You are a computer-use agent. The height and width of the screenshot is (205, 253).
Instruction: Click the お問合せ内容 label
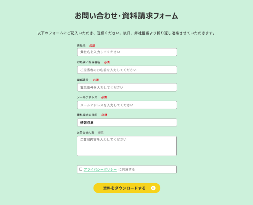[x=86, y=133]
